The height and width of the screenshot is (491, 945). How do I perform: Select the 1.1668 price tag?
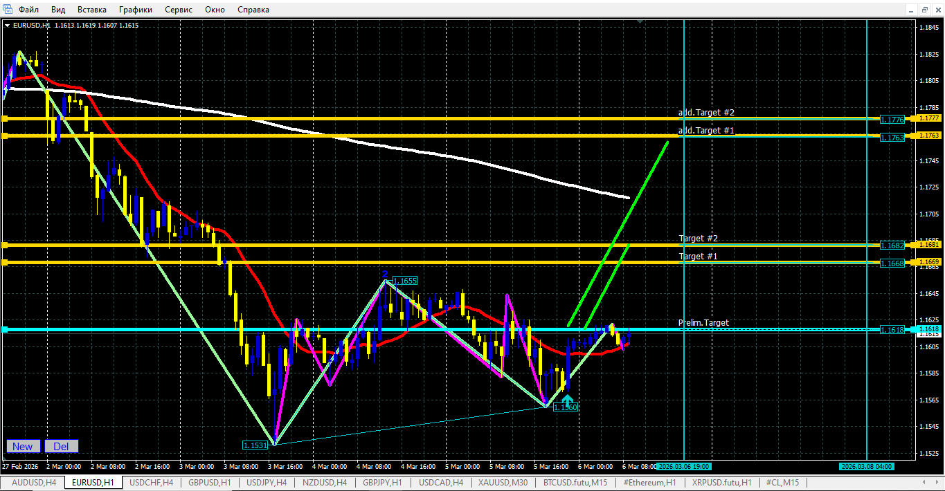point(892,263)
